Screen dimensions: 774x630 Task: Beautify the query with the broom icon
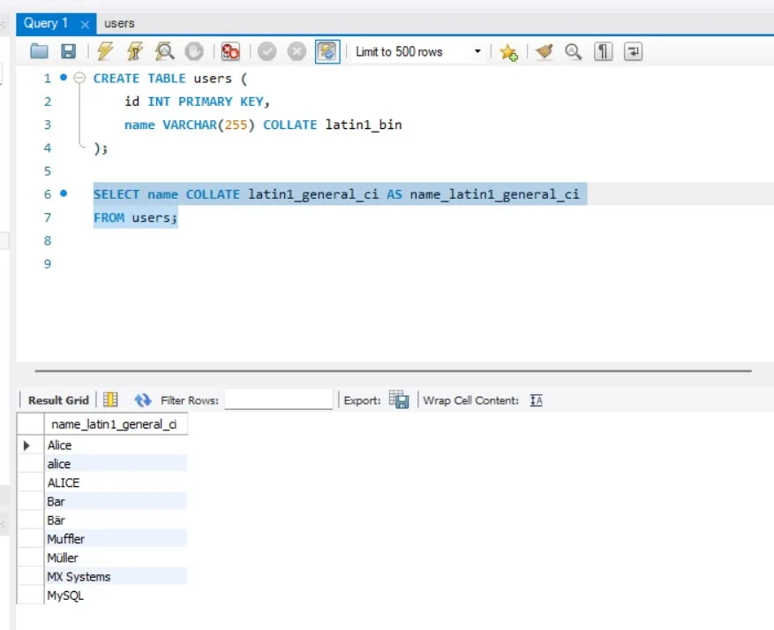point(544,51)
